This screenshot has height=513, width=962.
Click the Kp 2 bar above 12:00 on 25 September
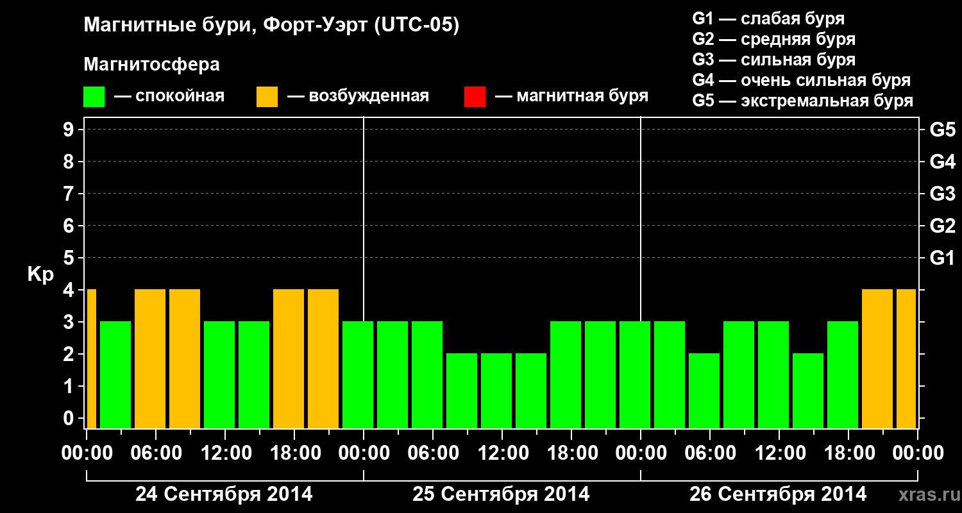pos(496,391)
